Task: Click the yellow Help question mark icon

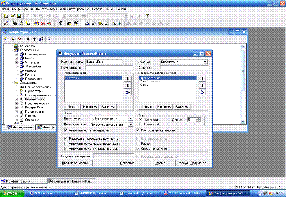Action: (147, 15)
